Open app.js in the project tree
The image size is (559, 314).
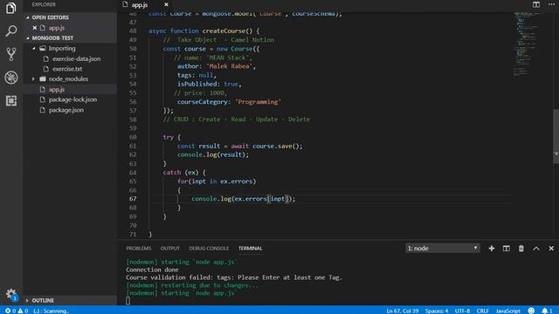[x=56, y=89]
